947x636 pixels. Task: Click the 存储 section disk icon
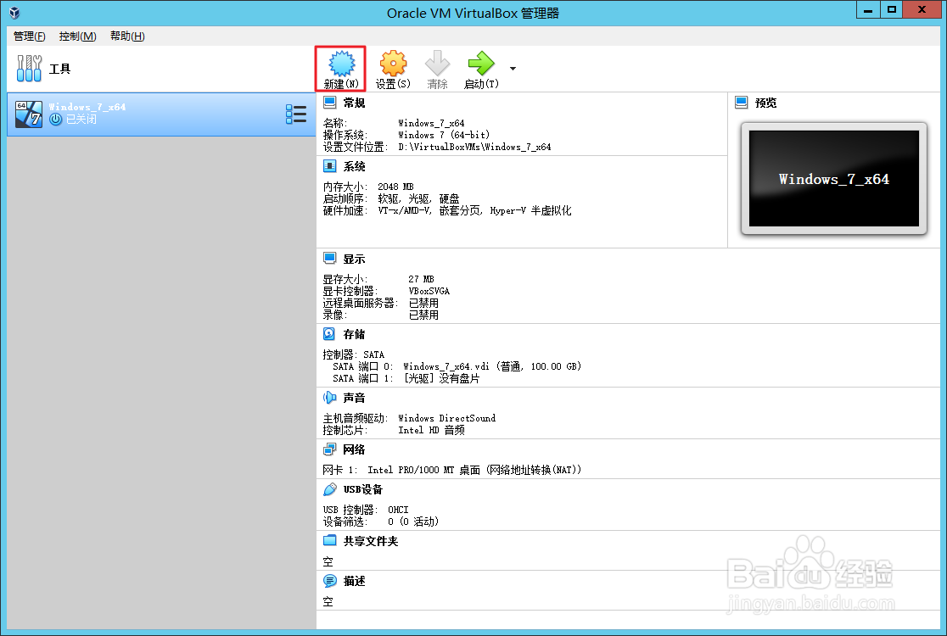(330, 334)
